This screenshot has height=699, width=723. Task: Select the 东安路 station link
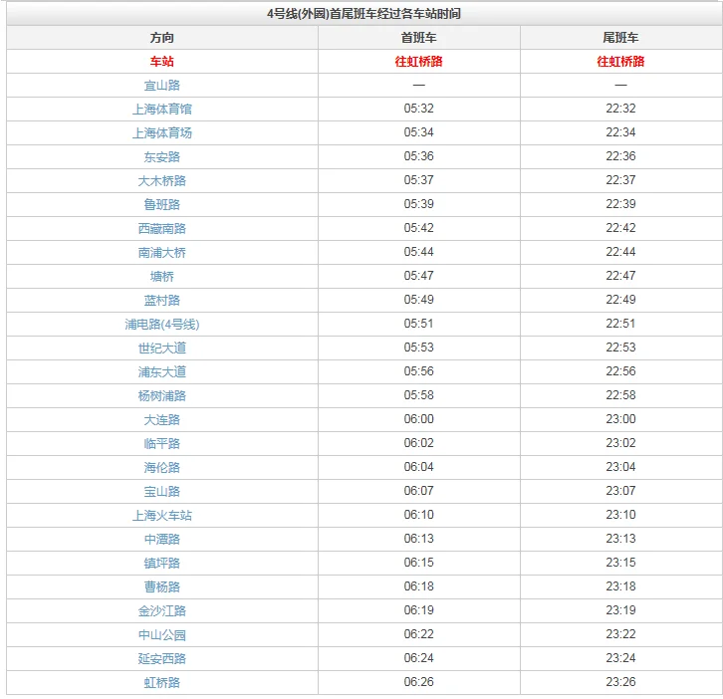161,157
